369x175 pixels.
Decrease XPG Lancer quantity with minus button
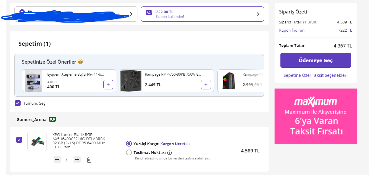tap(57, 160)
